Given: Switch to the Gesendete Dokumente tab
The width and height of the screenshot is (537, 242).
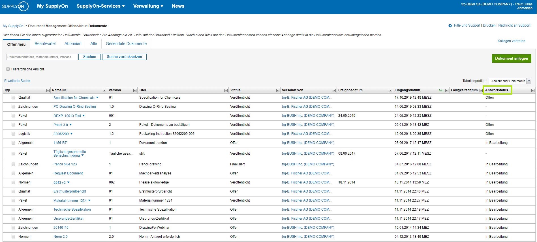Looking at the screenshot, I should [x=126, y=44].
